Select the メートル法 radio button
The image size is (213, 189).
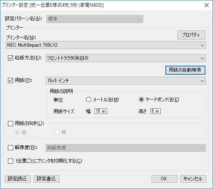tap(88, 100)
